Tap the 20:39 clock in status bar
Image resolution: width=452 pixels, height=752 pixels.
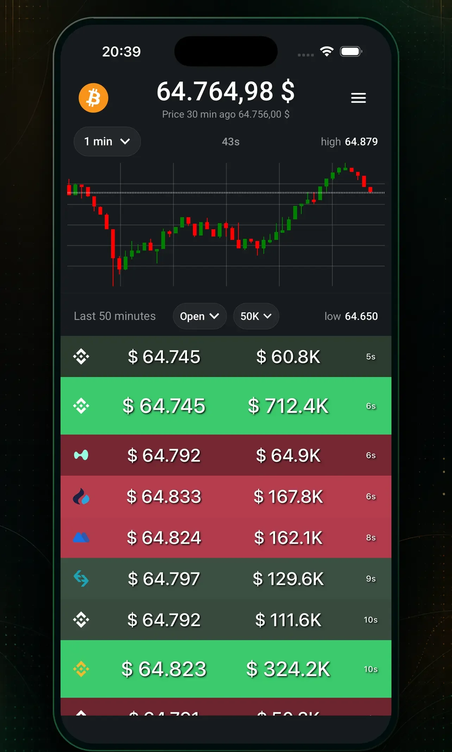[121, 52]
